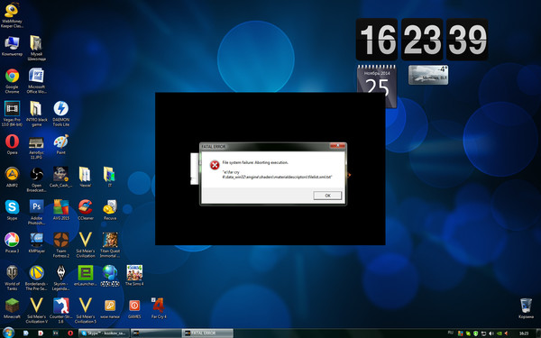
Task: Launch Far Cry 4 desktop shortcut
Action: 159,308
